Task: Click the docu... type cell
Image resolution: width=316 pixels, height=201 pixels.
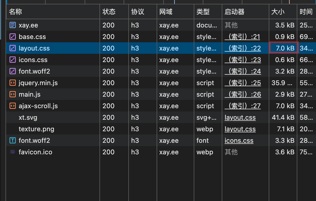Action: click(207, 25)
